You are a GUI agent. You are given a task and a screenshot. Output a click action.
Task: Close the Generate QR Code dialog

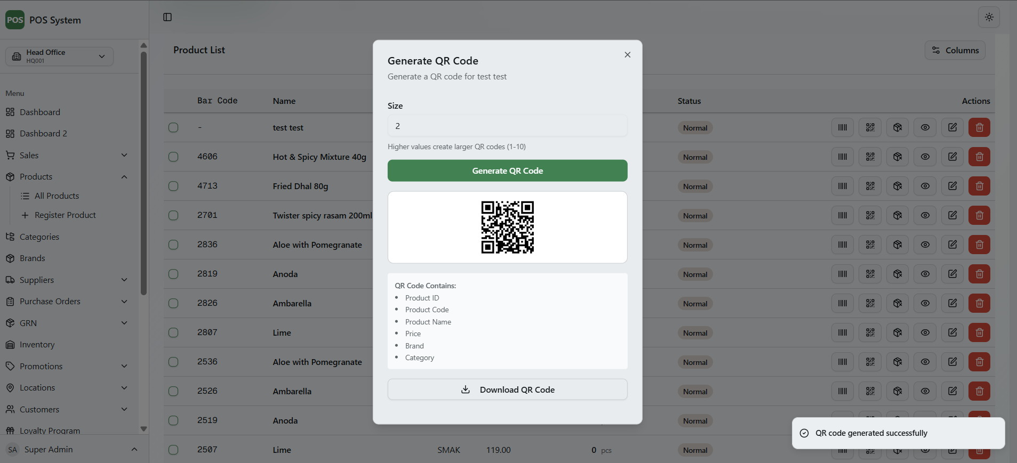[627, 55]
